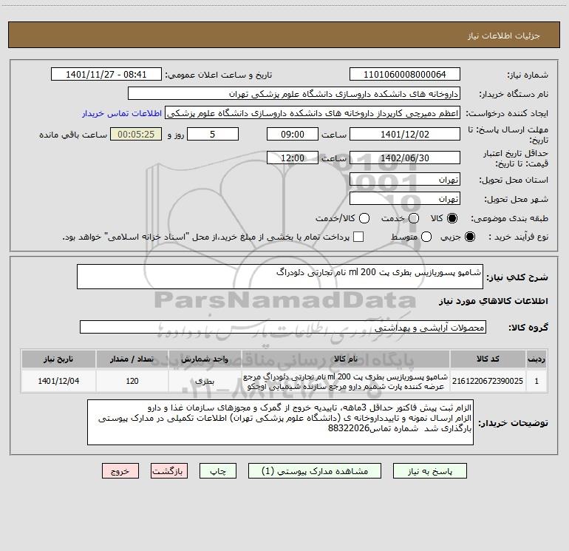Click the product name cell شامپو پسوریازیس
The height and width of the screenshot is (551, 569).
tap(346, 381)
